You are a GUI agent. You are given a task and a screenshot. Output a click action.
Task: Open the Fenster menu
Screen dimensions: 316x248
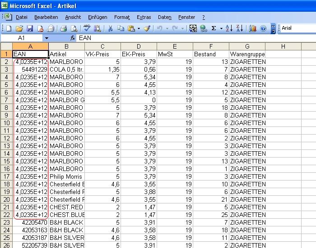click(x=186, y=17)
